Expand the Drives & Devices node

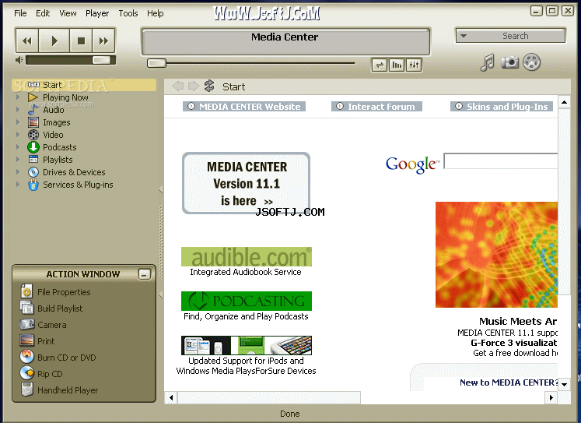17,172
